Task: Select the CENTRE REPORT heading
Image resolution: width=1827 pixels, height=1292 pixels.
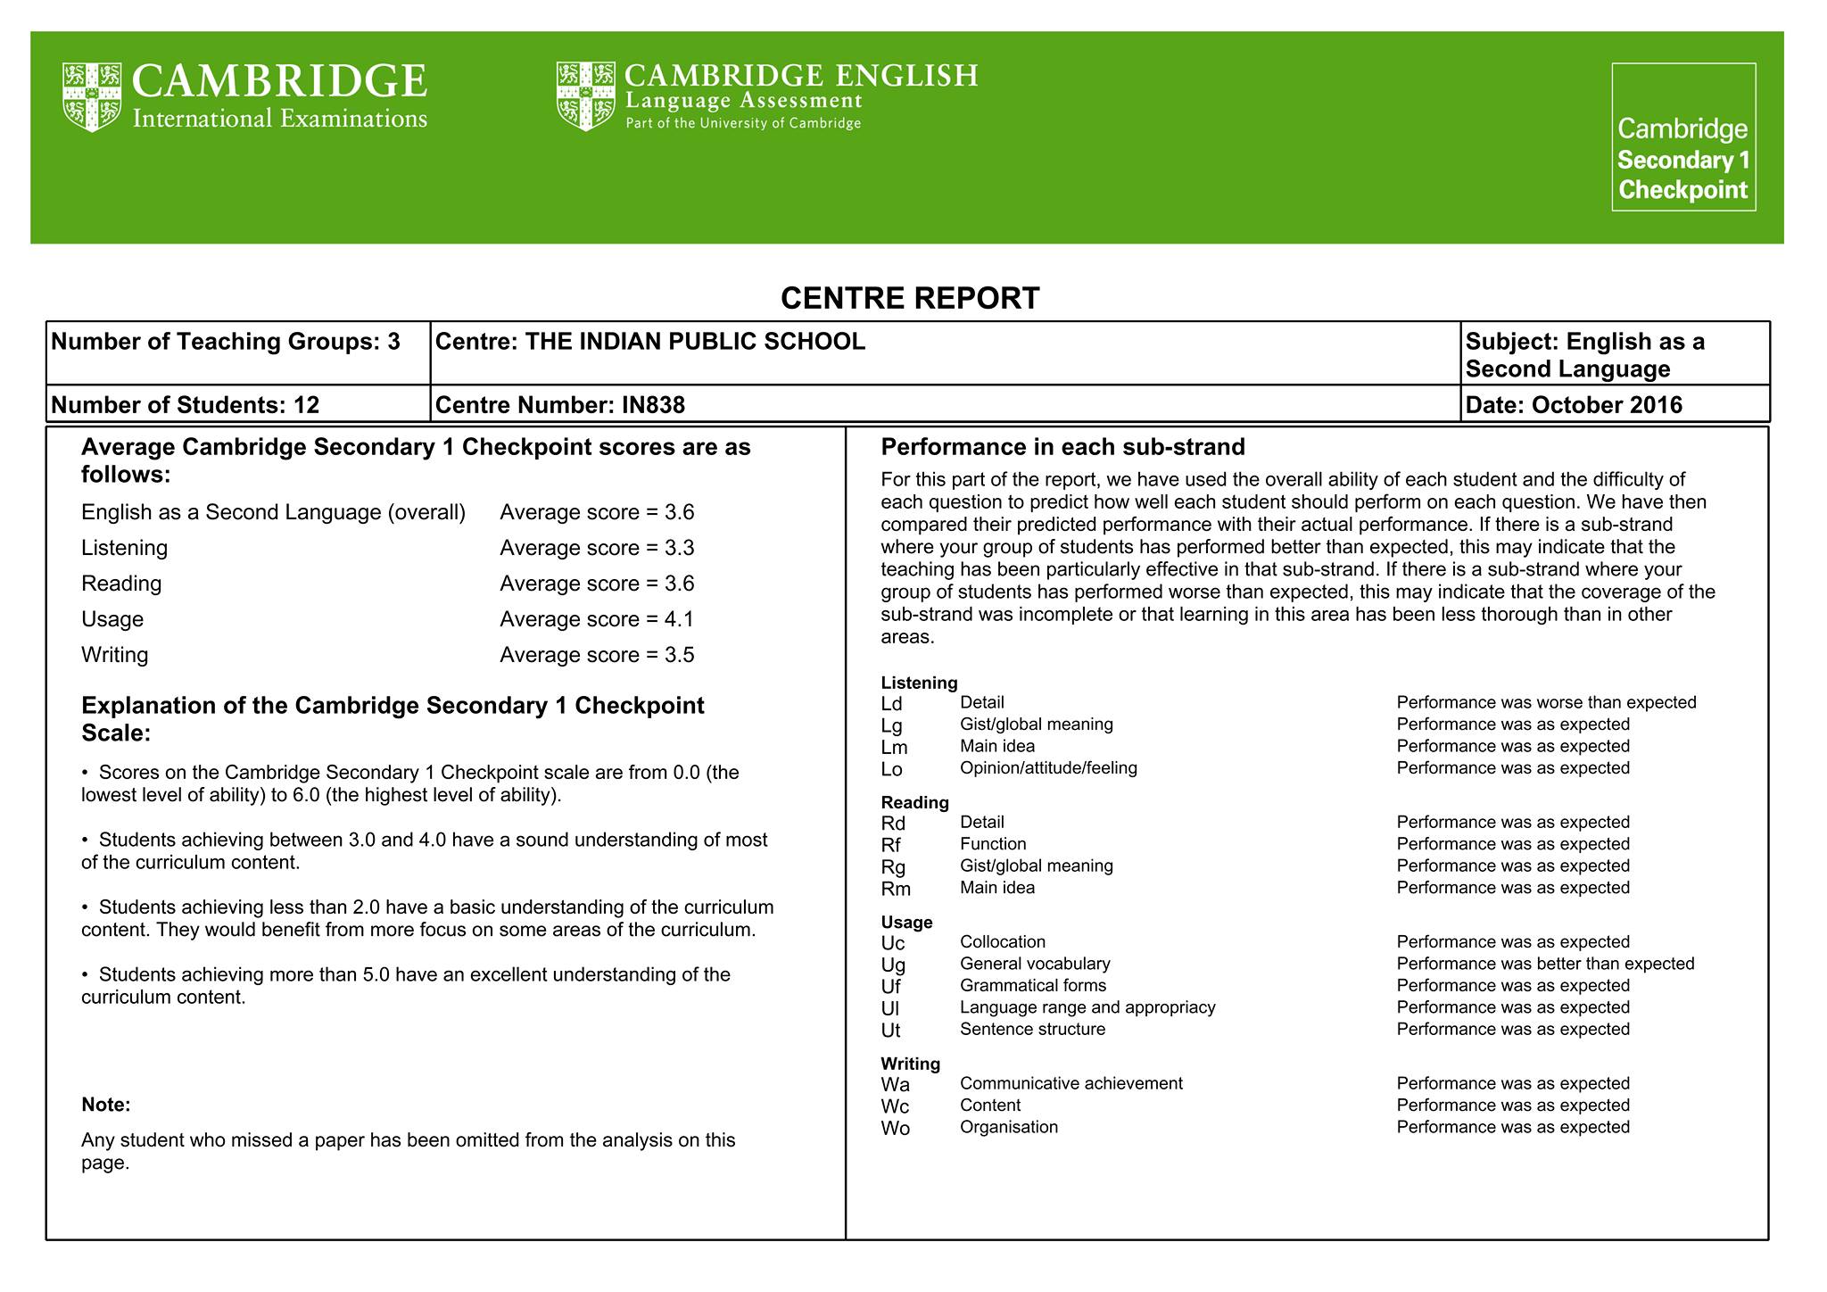Action: point(910,298)
